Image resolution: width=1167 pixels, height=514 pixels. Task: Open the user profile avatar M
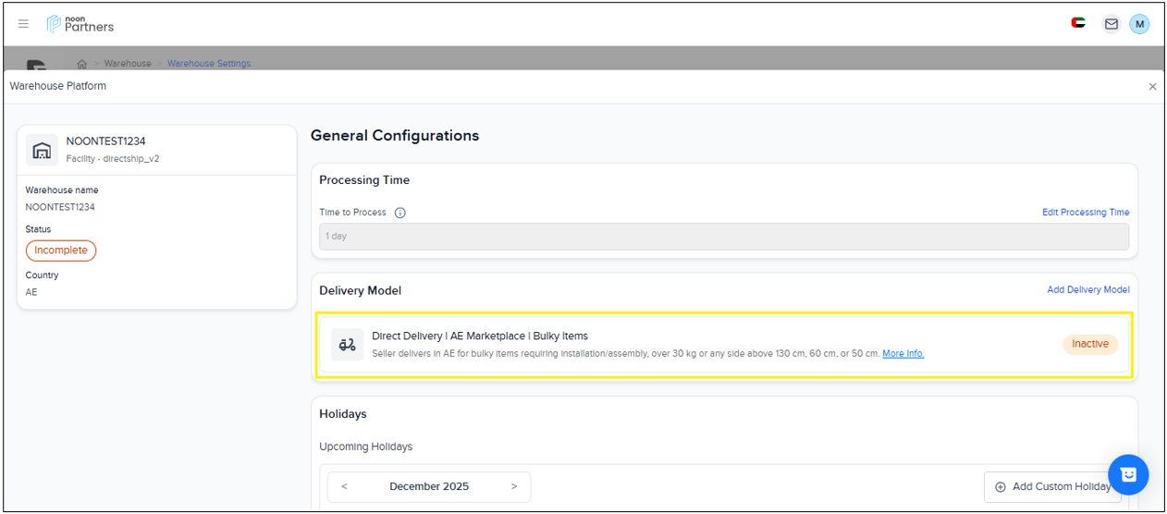coord(1139,24)
